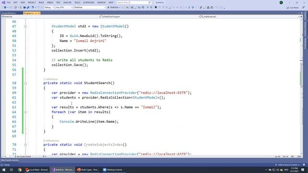The image size is (308, 173).
Task: Open the DEBUG menu
Action: 50,2
